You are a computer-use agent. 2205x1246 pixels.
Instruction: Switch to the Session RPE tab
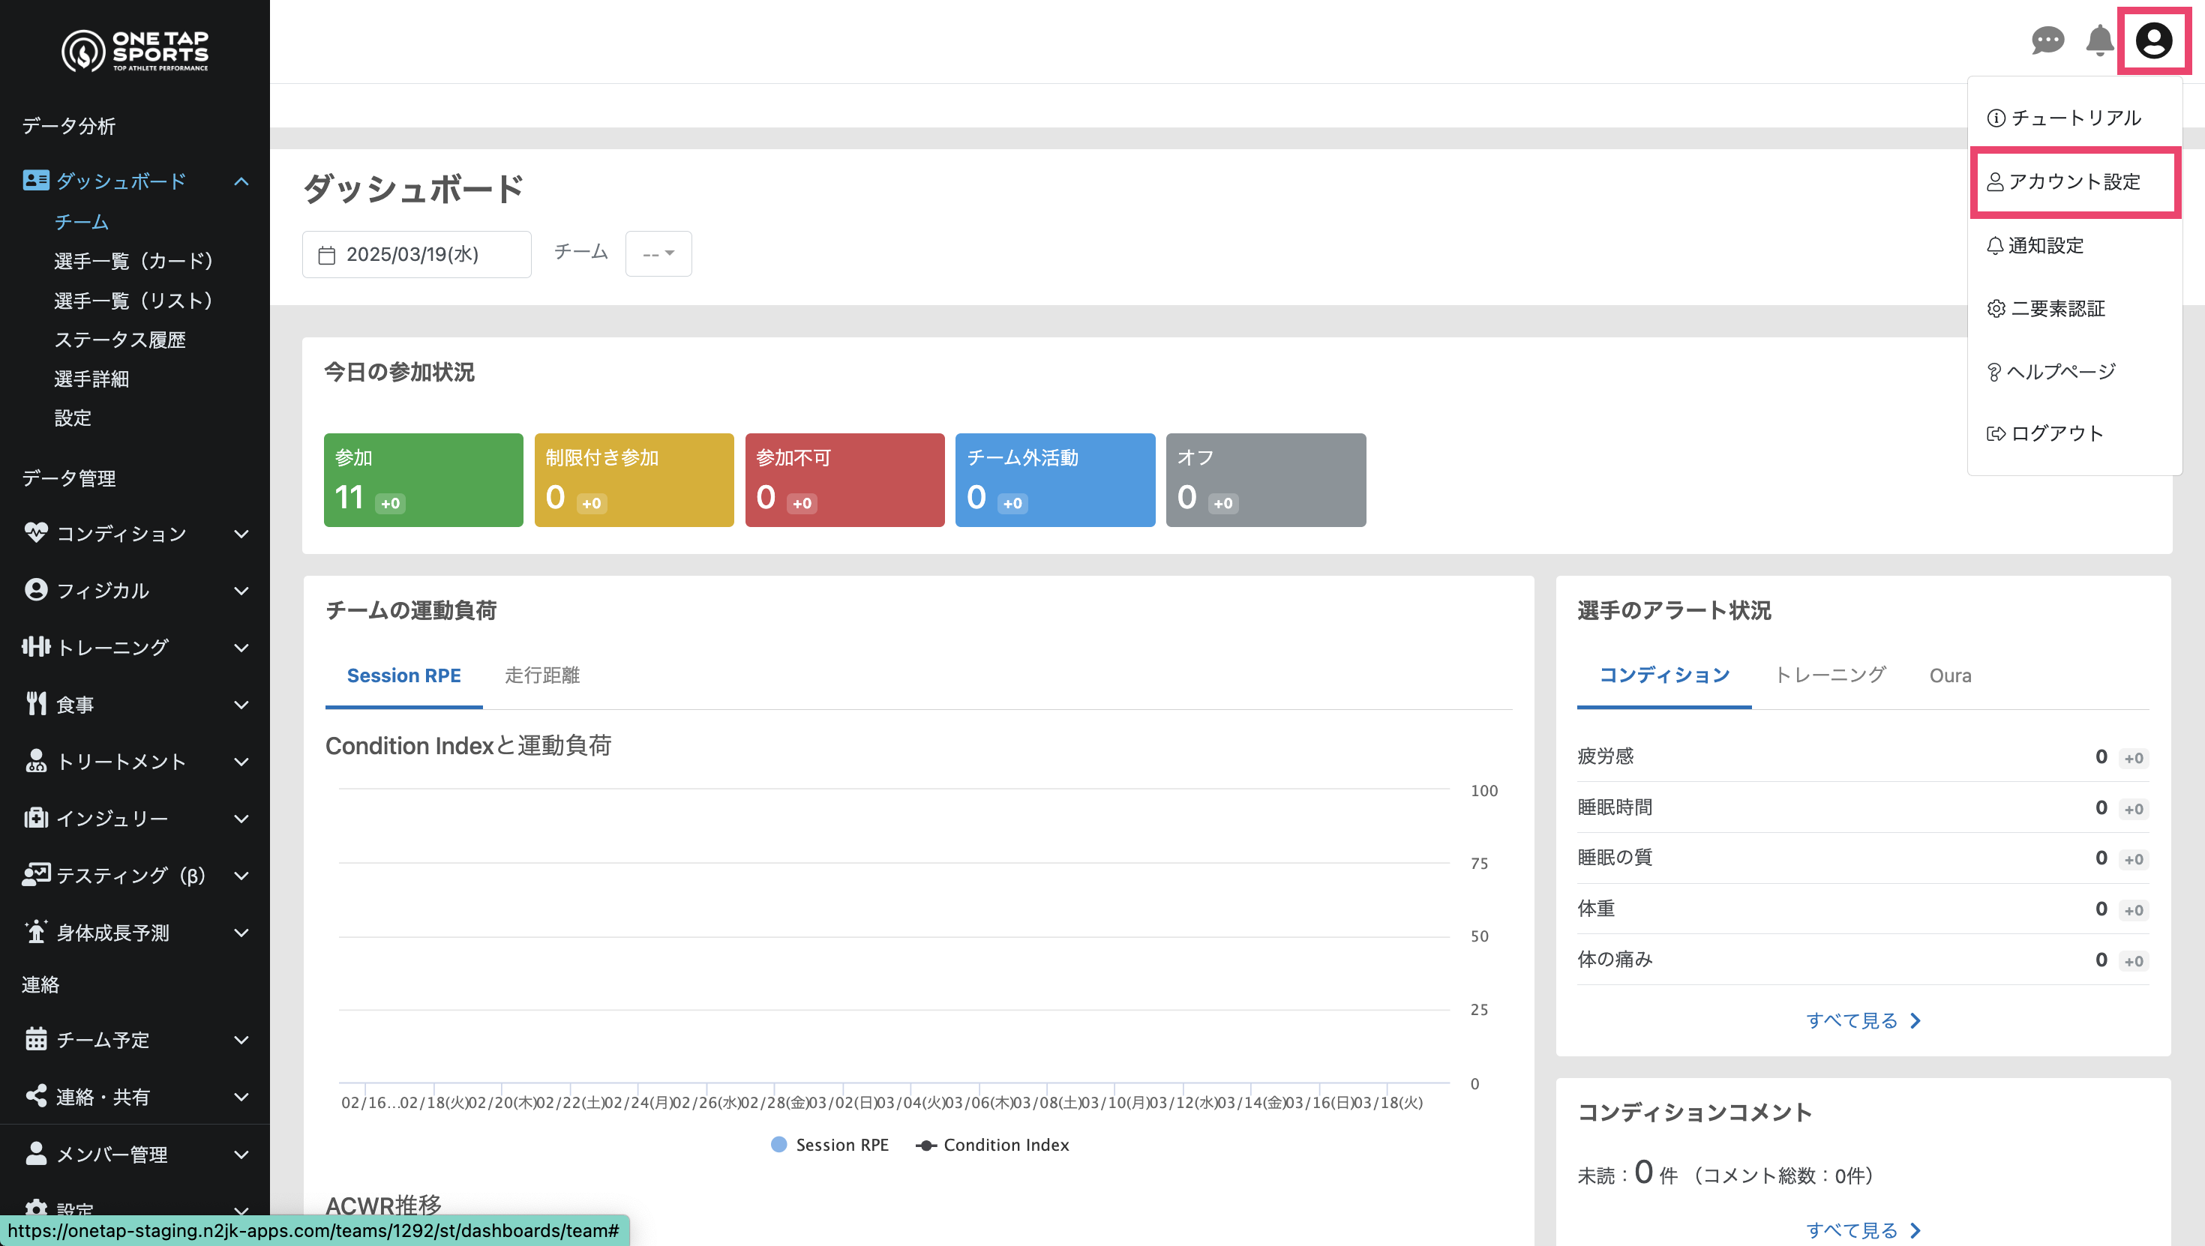[x=404, y=676]
